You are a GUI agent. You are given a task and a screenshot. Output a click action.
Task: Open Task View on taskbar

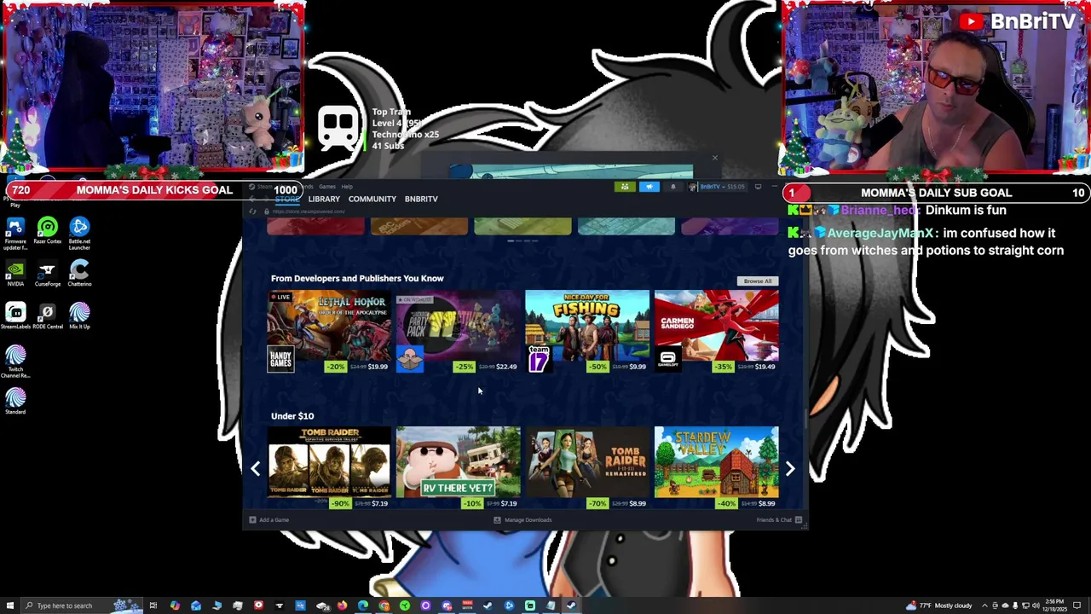tap(153, 605)
